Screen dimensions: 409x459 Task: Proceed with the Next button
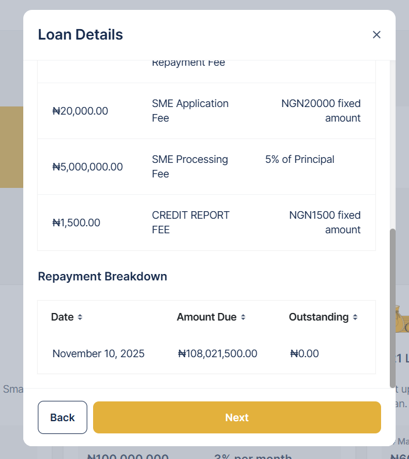point(237,417)
